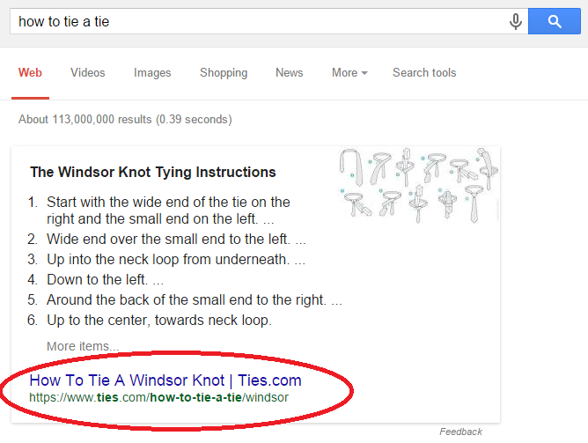Click the blue magnifier search button

tap(555, 21)
